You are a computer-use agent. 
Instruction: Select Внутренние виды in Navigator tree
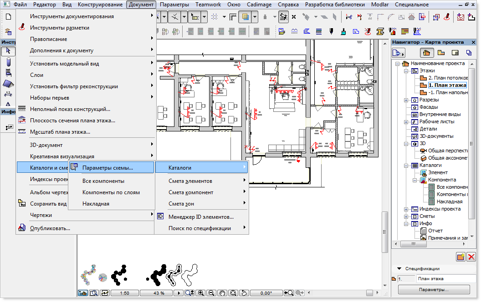coord(440,114)
